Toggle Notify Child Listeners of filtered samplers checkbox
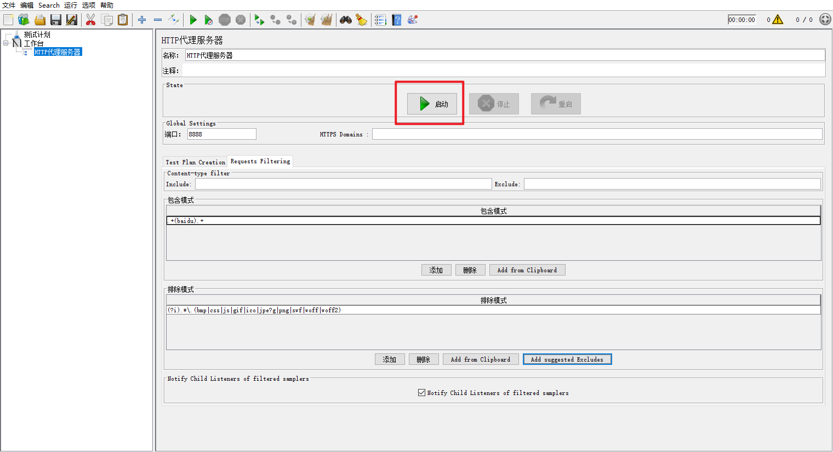The width and height of the screenshot is (833, 452). tap(421, 392)
